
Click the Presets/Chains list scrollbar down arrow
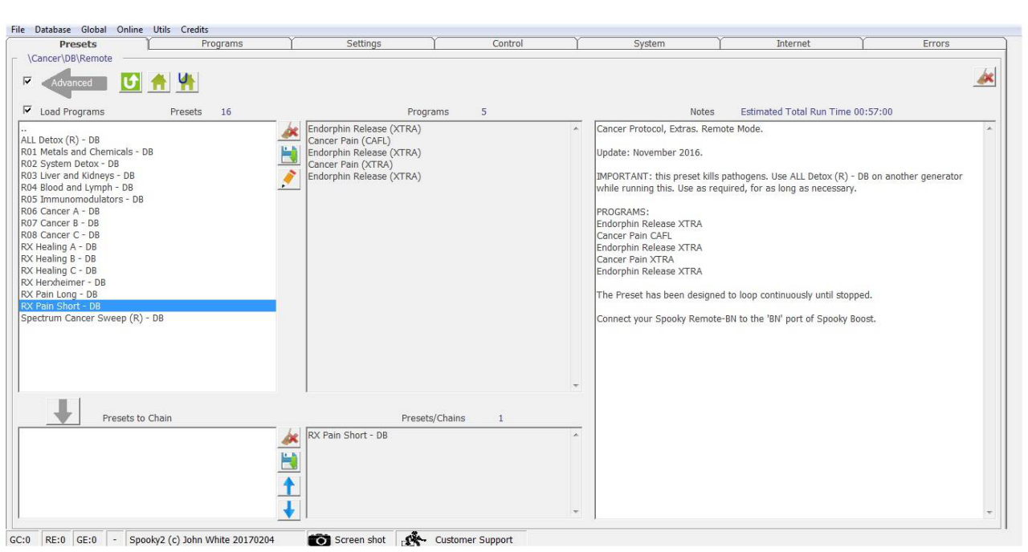[575, 512]
